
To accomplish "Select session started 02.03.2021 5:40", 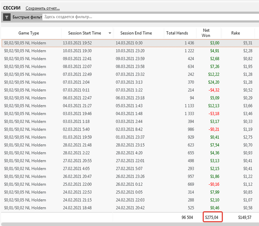I will [x=130, y=129].
